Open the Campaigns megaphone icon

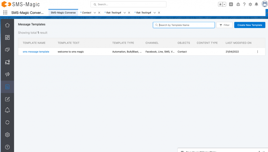point(7,74)
